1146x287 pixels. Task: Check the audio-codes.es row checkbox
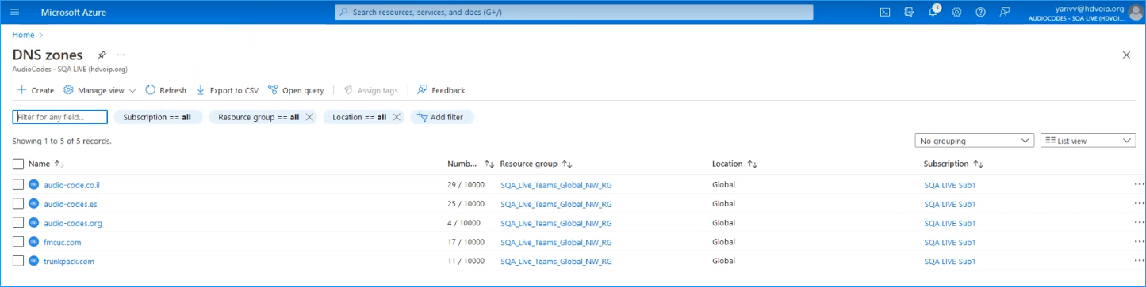[18, 204]
